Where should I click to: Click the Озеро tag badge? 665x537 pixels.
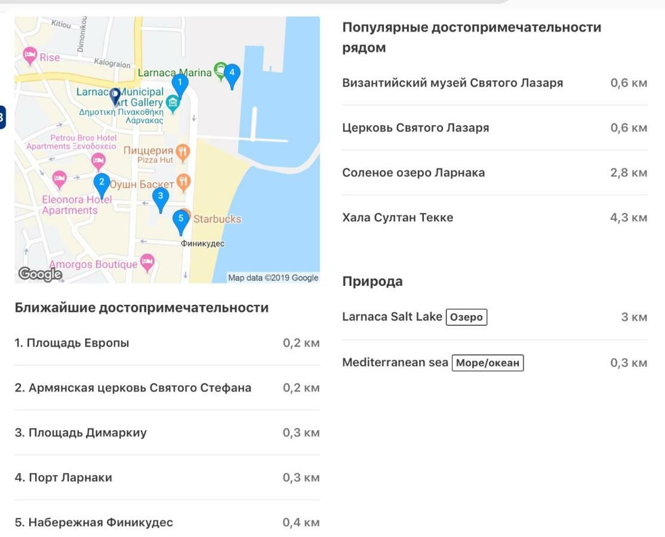466,317
